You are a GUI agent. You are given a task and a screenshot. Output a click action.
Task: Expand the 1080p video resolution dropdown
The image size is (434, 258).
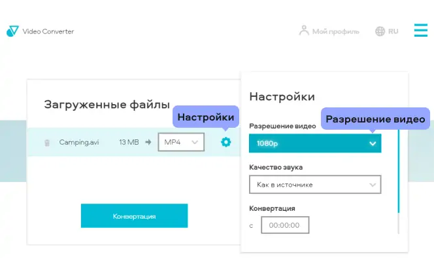coord(315,143)
